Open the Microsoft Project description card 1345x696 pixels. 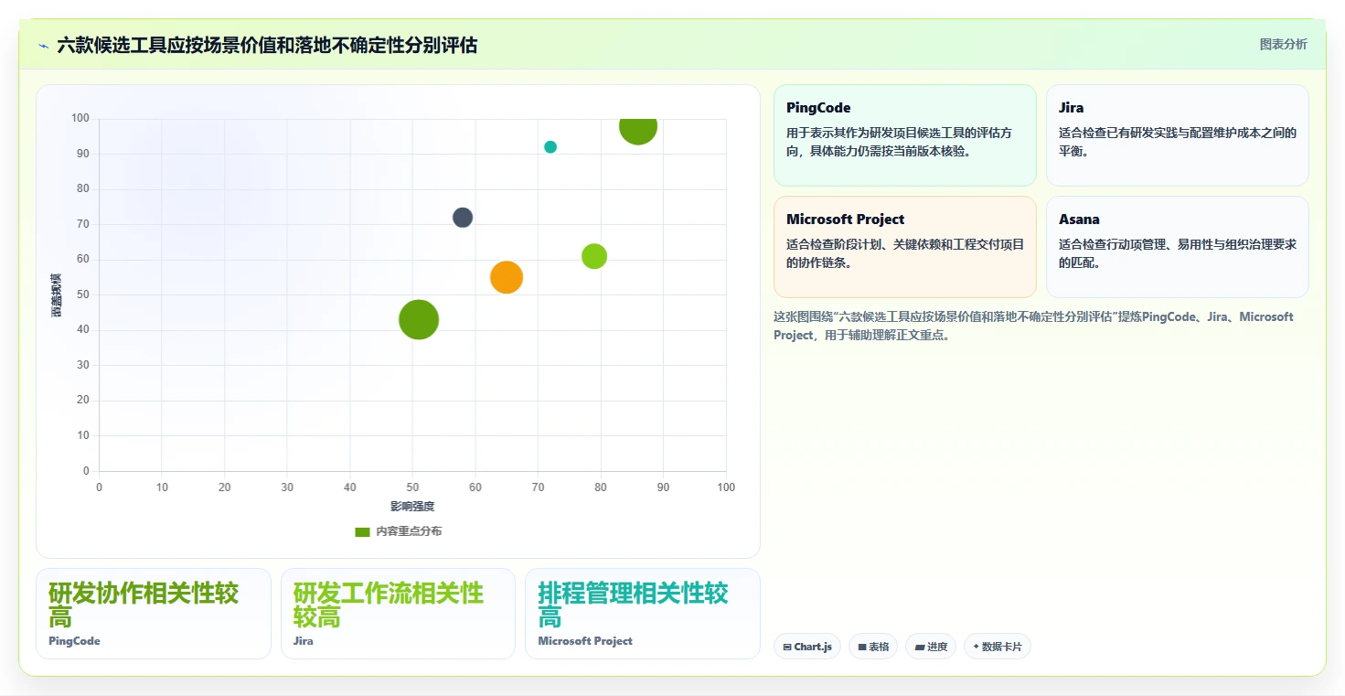coord(904,247)
